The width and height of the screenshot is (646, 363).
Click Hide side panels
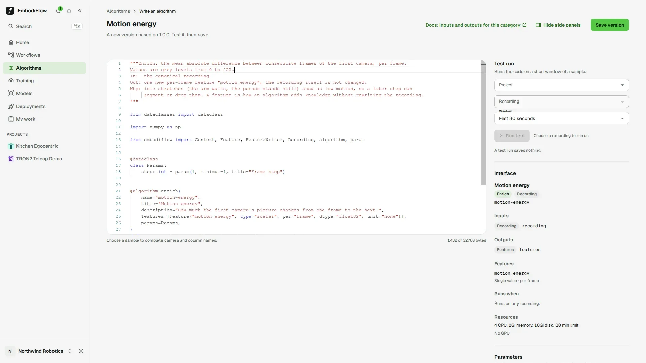point(558,25)
